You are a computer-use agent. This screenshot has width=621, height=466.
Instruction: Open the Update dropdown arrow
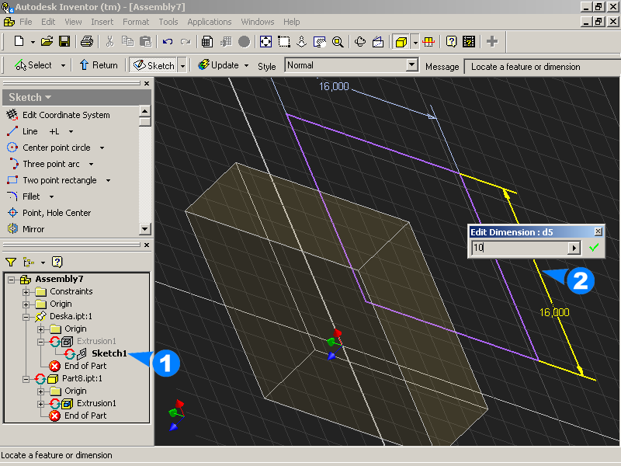[246, 65]
